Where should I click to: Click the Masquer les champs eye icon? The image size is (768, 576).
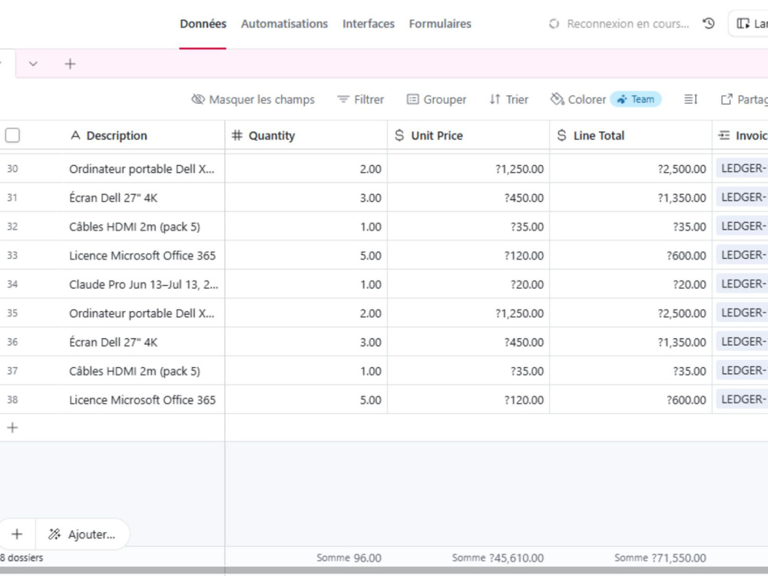coord(198,99)
